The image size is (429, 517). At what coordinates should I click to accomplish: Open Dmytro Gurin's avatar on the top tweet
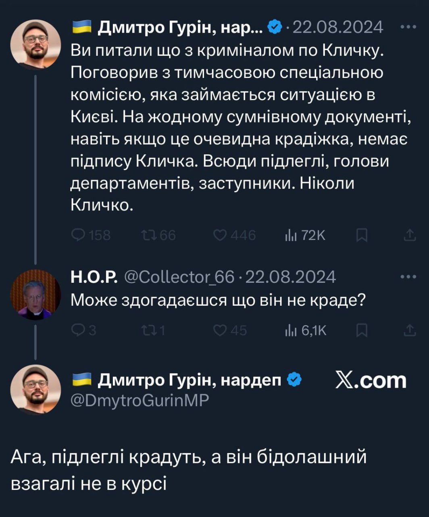click(35, 44)
